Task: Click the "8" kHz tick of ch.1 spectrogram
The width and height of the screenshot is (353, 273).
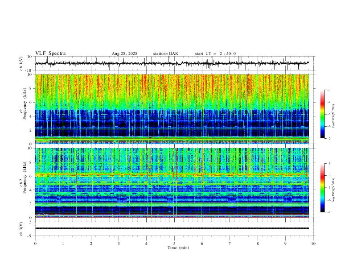Action: click(31, 88)
